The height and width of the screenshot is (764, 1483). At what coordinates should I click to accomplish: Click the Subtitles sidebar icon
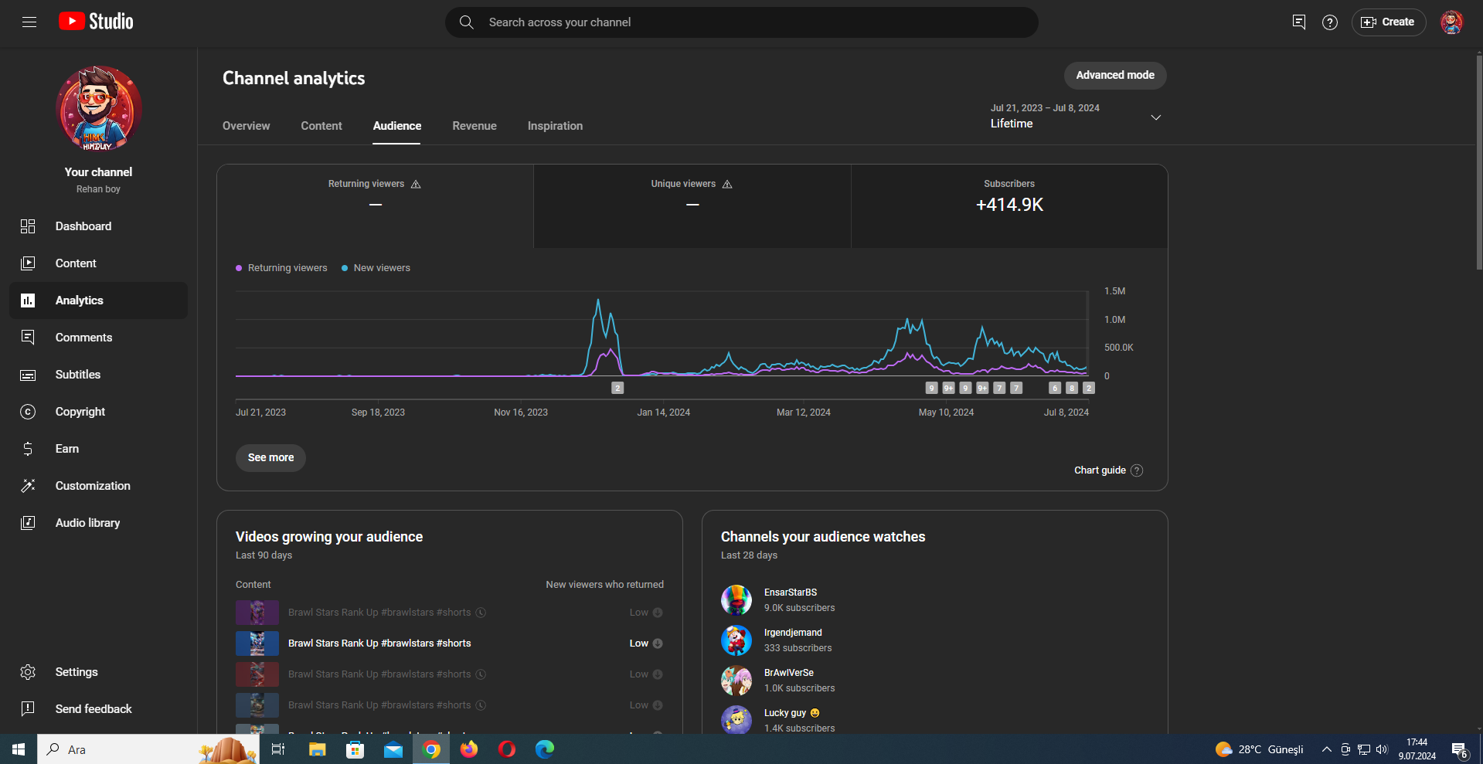coord(28,375)
